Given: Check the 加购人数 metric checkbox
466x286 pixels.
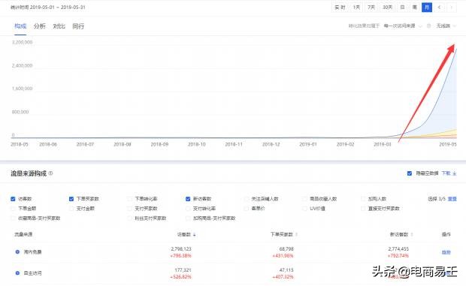Looking at the screenshot, I should coord(363,199).
